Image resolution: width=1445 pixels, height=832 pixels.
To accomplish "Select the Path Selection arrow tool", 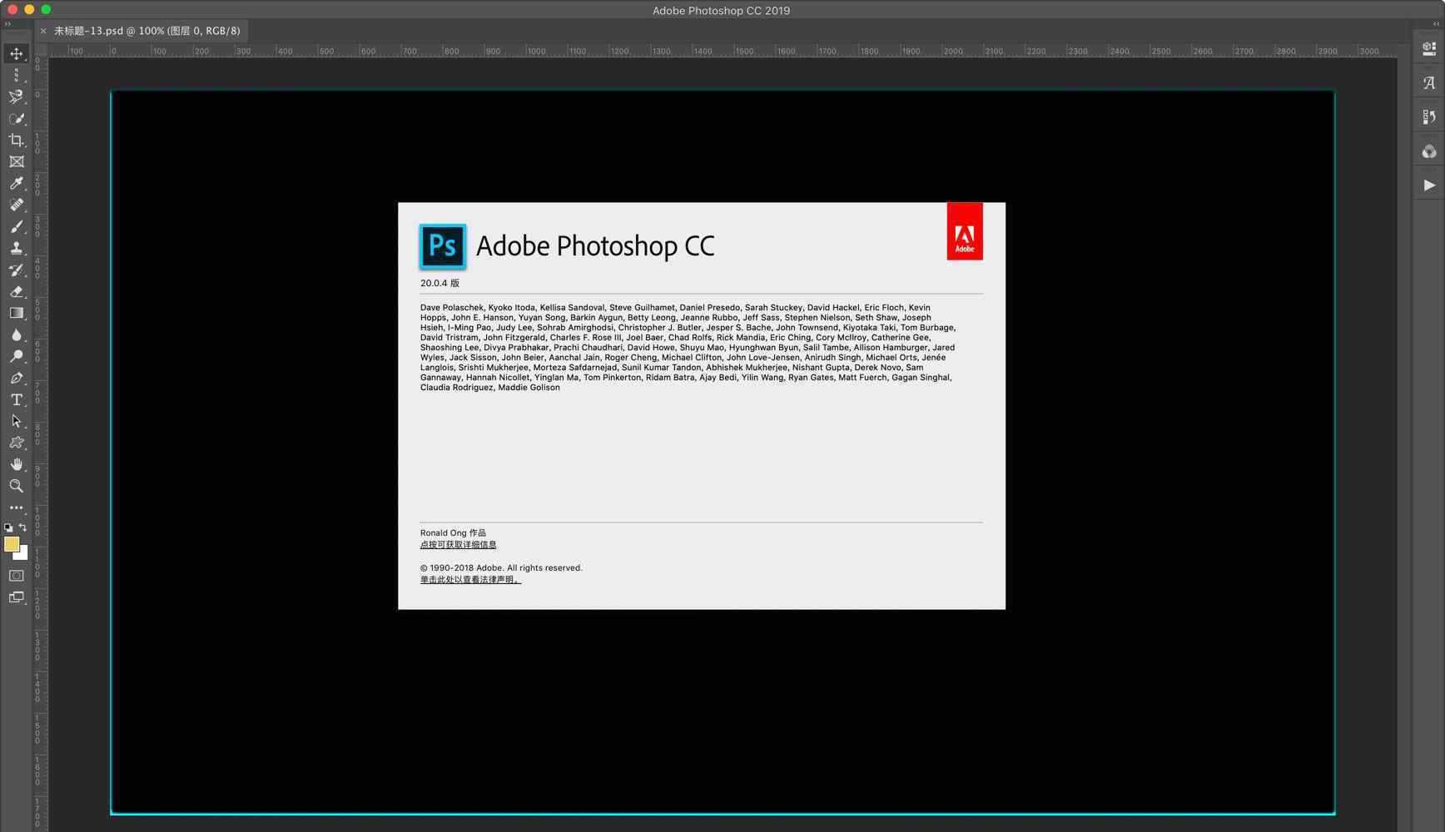I will [x=16, y=422].
